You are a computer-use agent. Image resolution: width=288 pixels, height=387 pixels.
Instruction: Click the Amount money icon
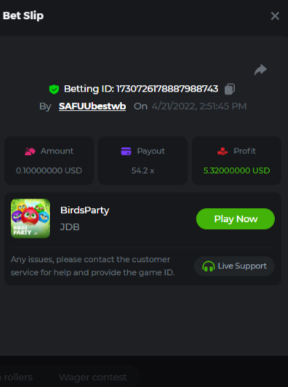[30, 151]
